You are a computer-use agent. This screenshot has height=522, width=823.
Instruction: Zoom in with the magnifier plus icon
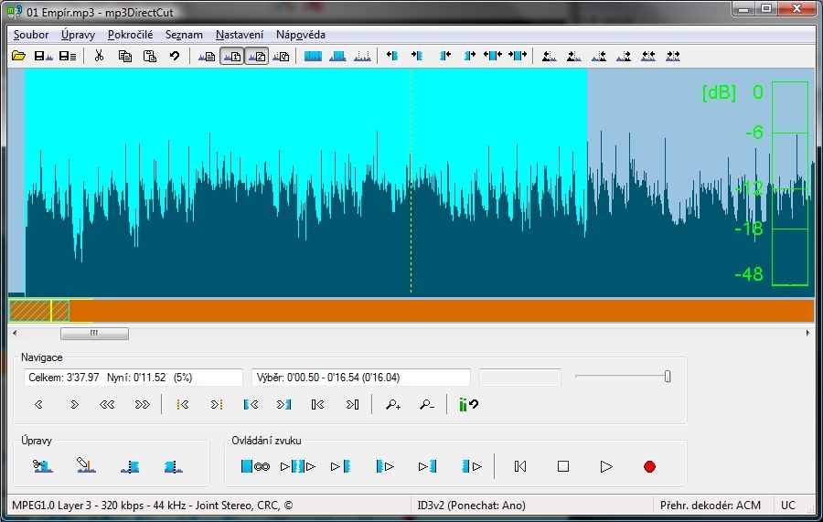[393, 404]
